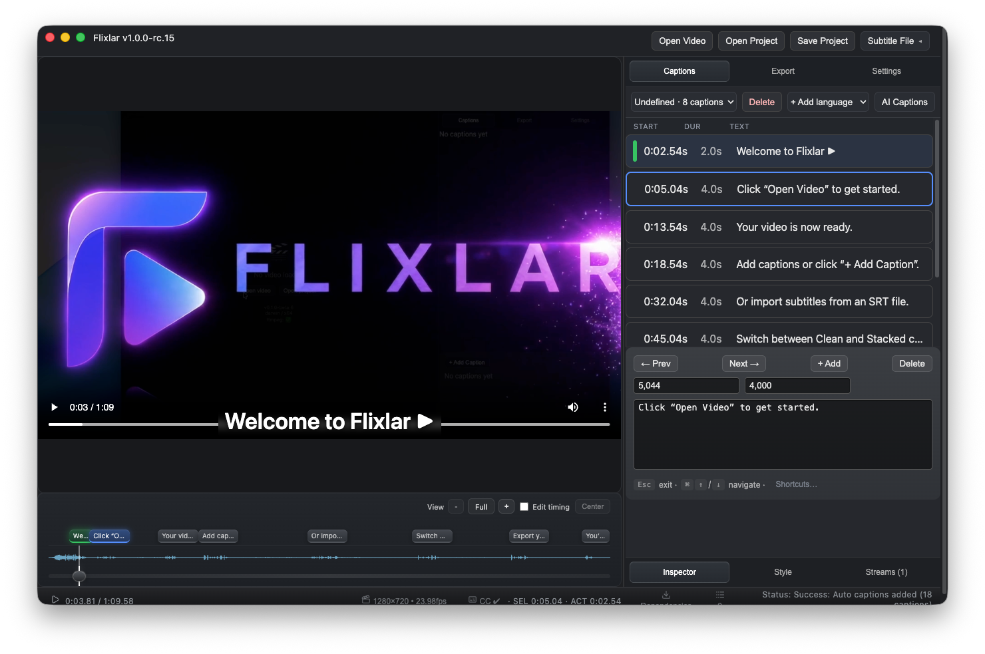The width and height of the screenshot is (985, 654).
Task: Click the 'We...' clip on the timeline
Action: click(79, 536)
